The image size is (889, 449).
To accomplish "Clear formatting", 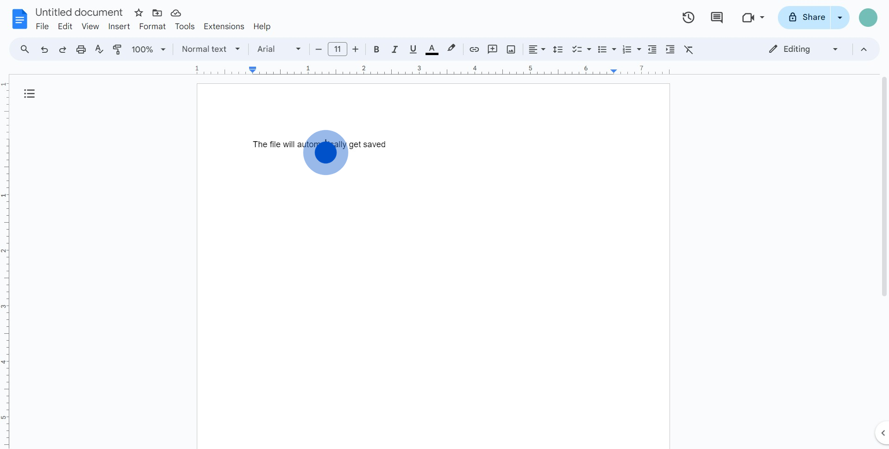I will (x=689, y=50).
